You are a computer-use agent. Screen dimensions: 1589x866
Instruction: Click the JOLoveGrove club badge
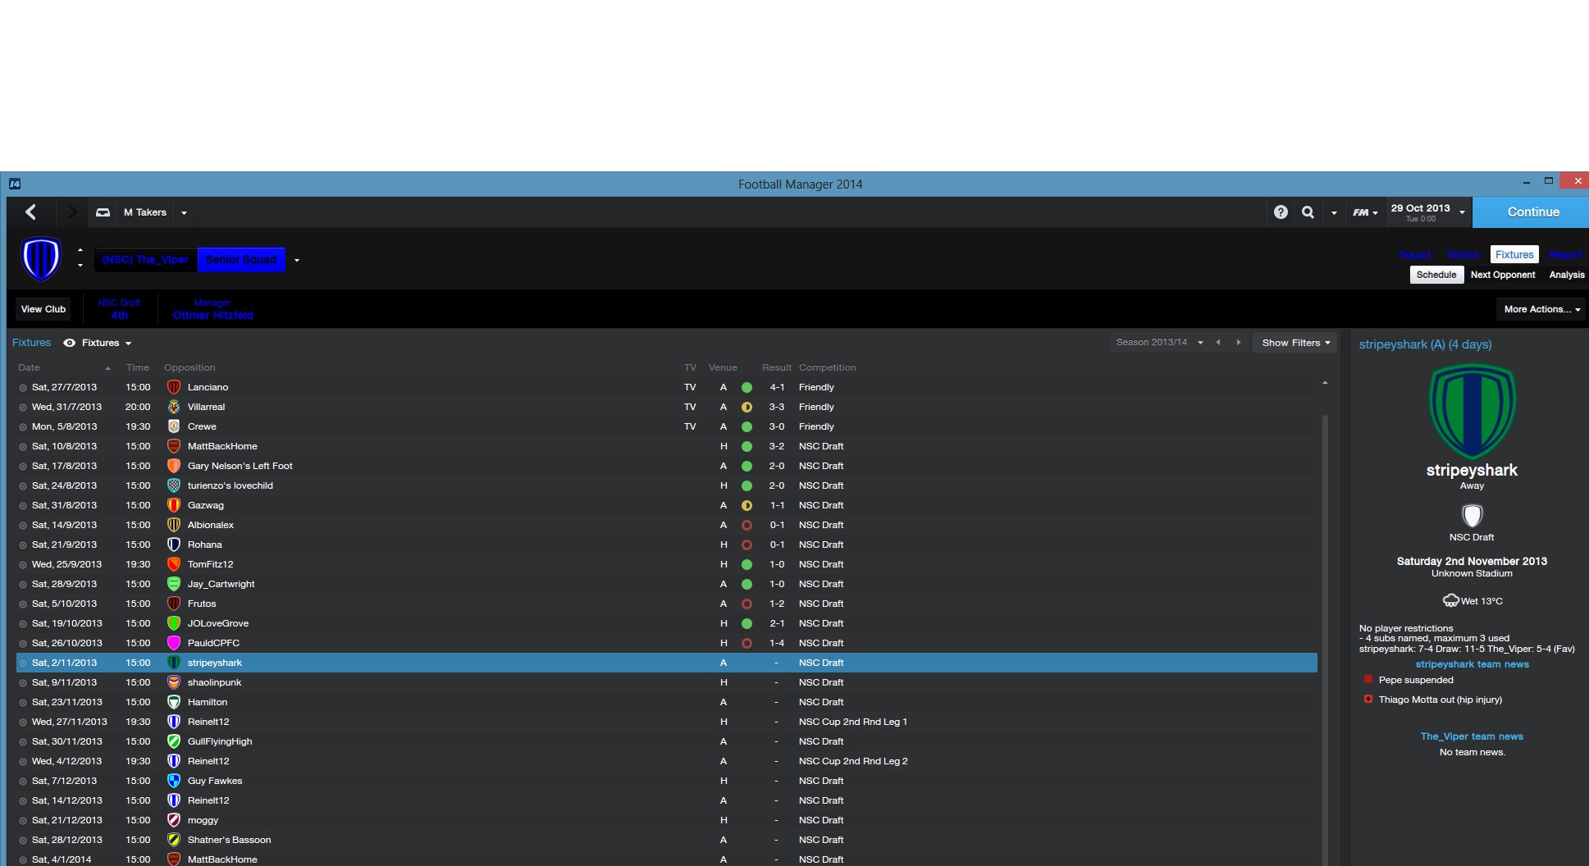pos(174,623)
